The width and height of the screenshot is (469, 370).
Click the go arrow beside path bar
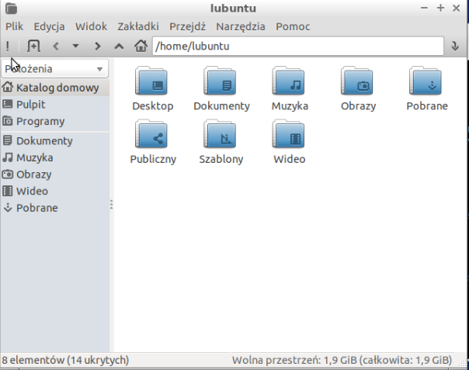click(x=456, y=46)
